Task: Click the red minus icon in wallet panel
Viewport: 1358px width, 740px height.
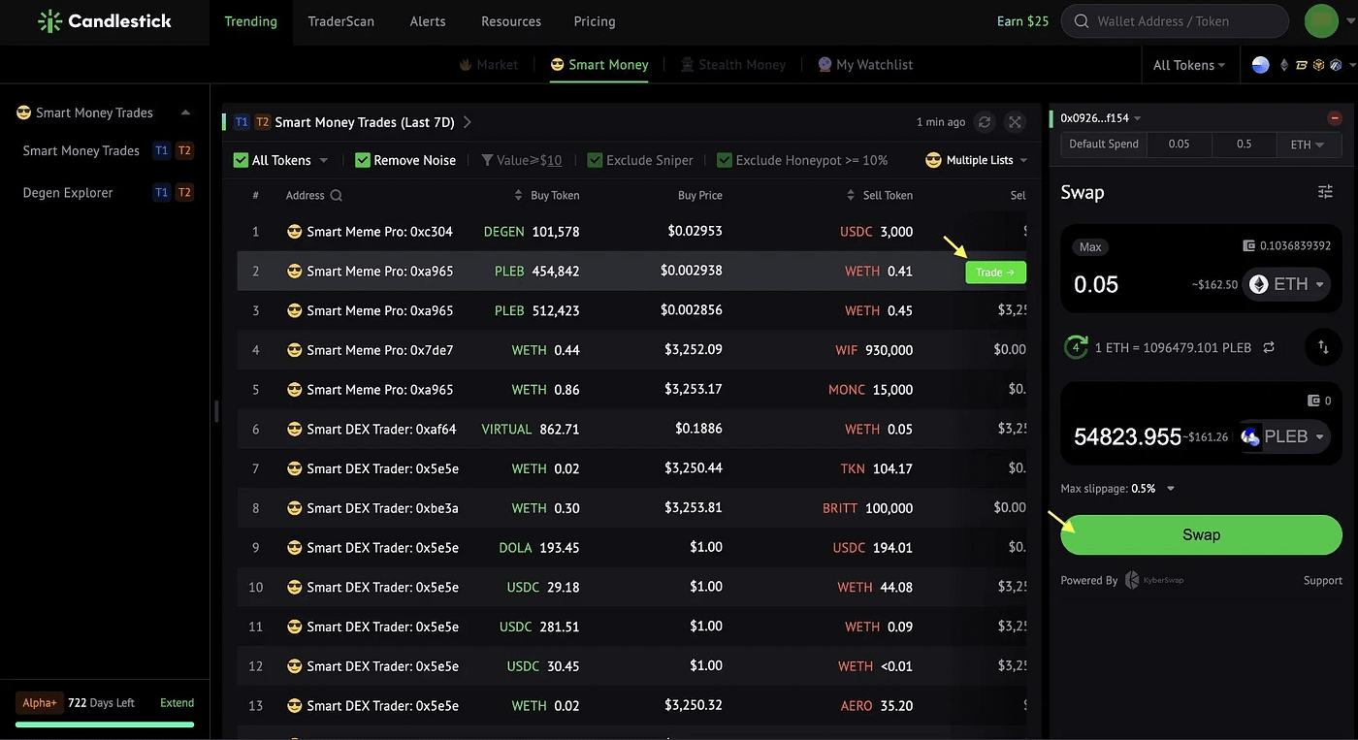Action: (1335, 118)
